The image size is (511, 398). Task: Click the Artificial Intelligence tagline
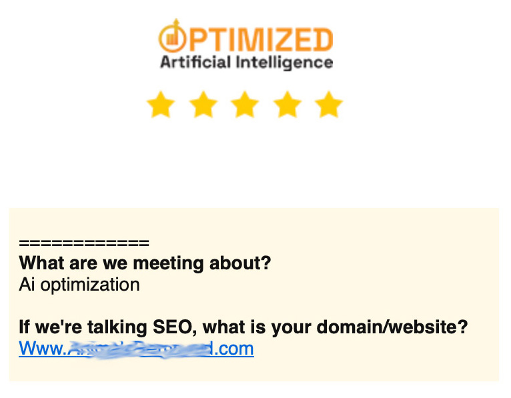[x=246, y=63]
